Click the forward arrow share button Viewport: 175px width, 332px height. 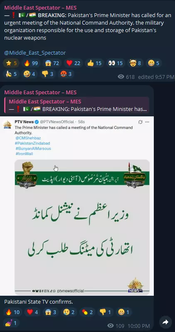coord(165,322)
